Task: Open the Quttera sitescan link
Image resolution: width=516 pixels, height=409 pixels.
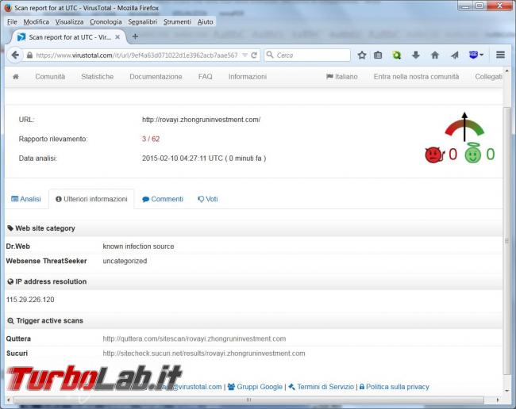Action: 194,338
